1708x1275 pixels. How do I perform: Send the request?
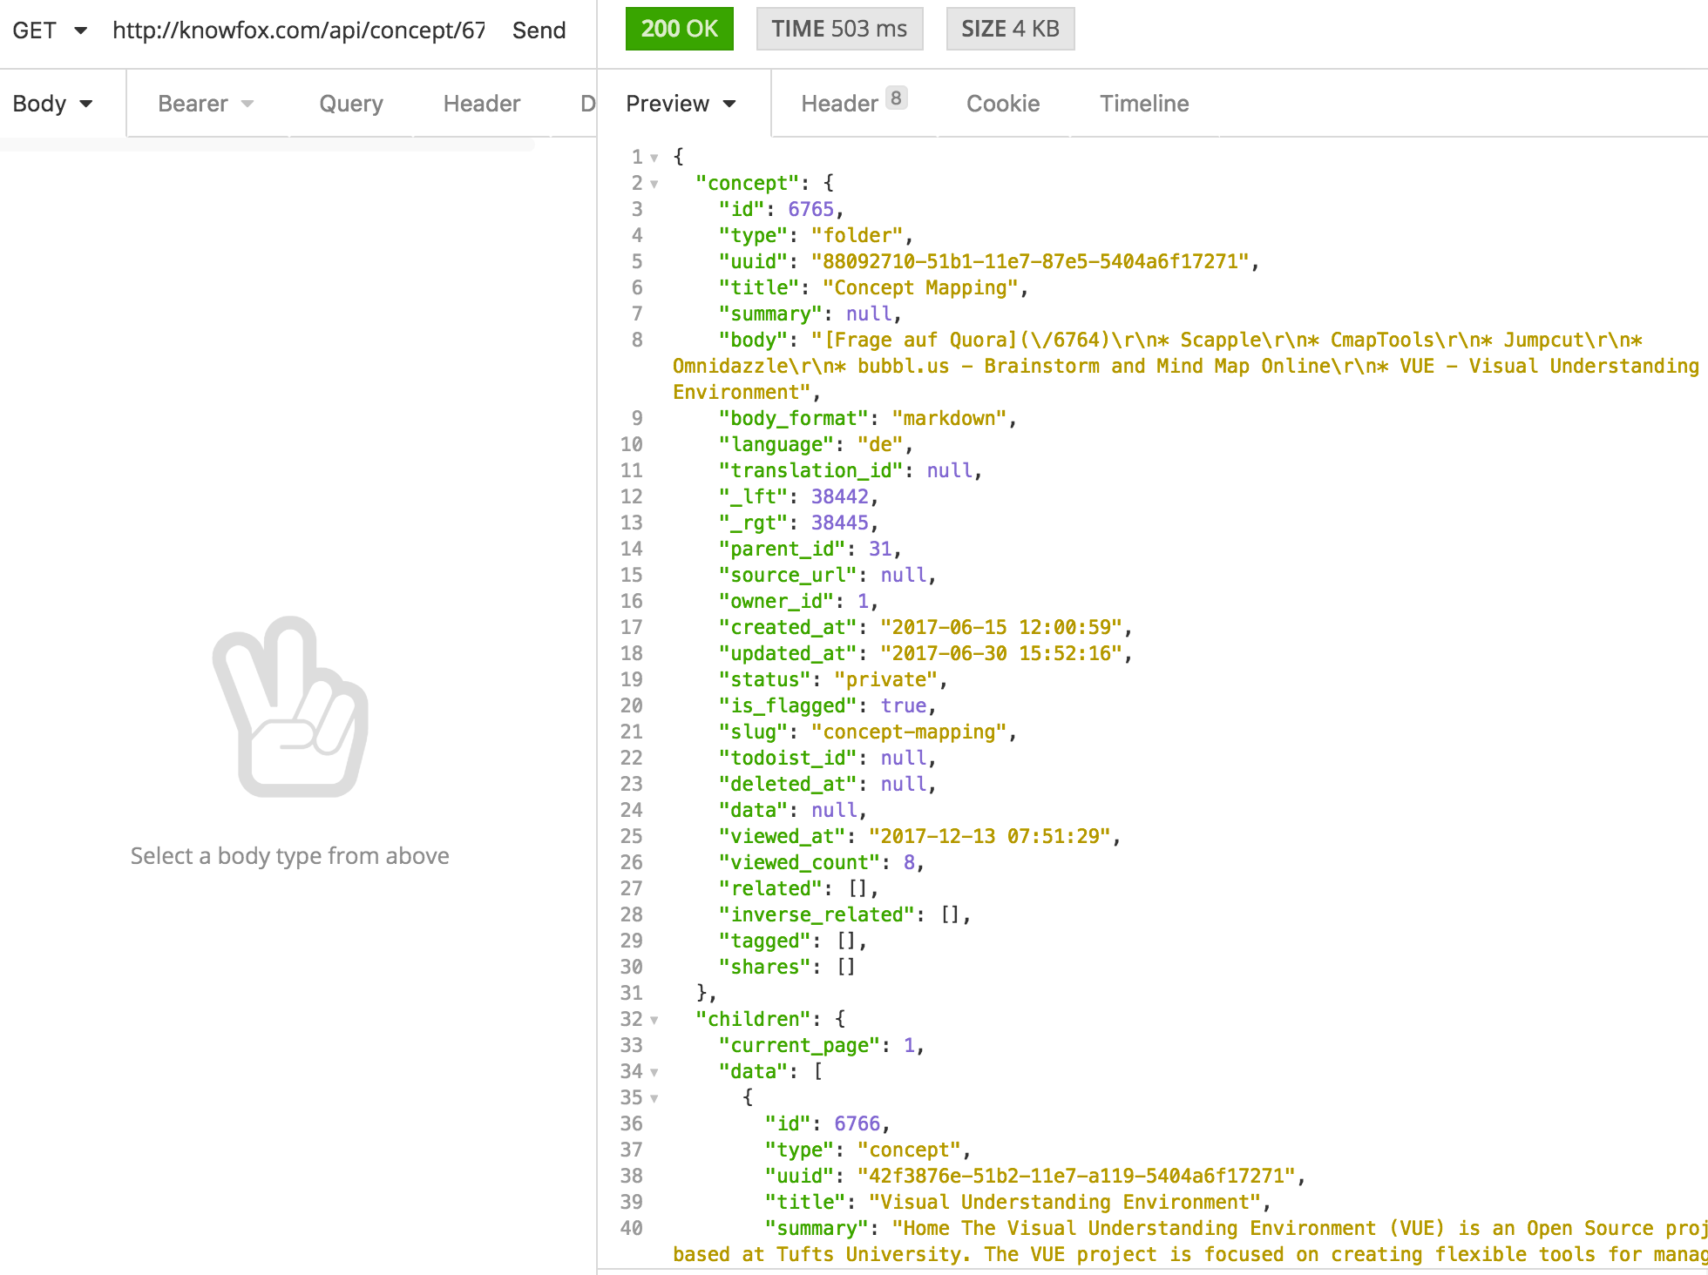pyautogui.click(x=539, y=30)
